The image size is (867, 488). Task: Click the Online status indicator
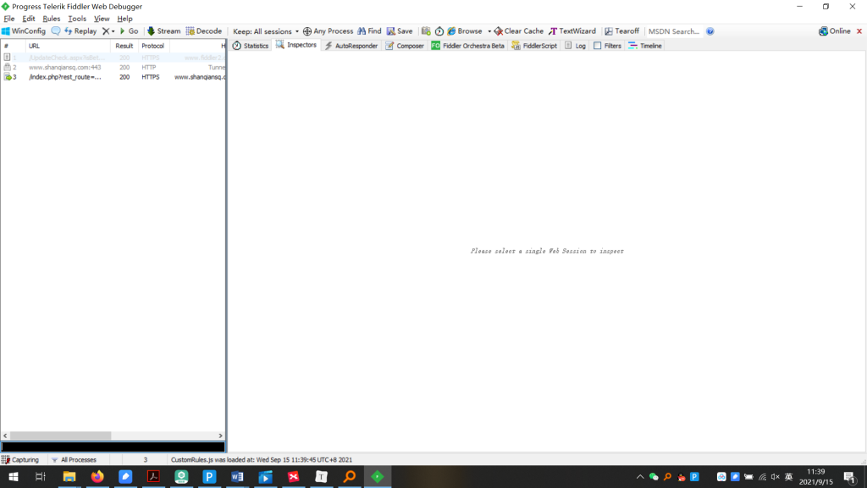835,31
